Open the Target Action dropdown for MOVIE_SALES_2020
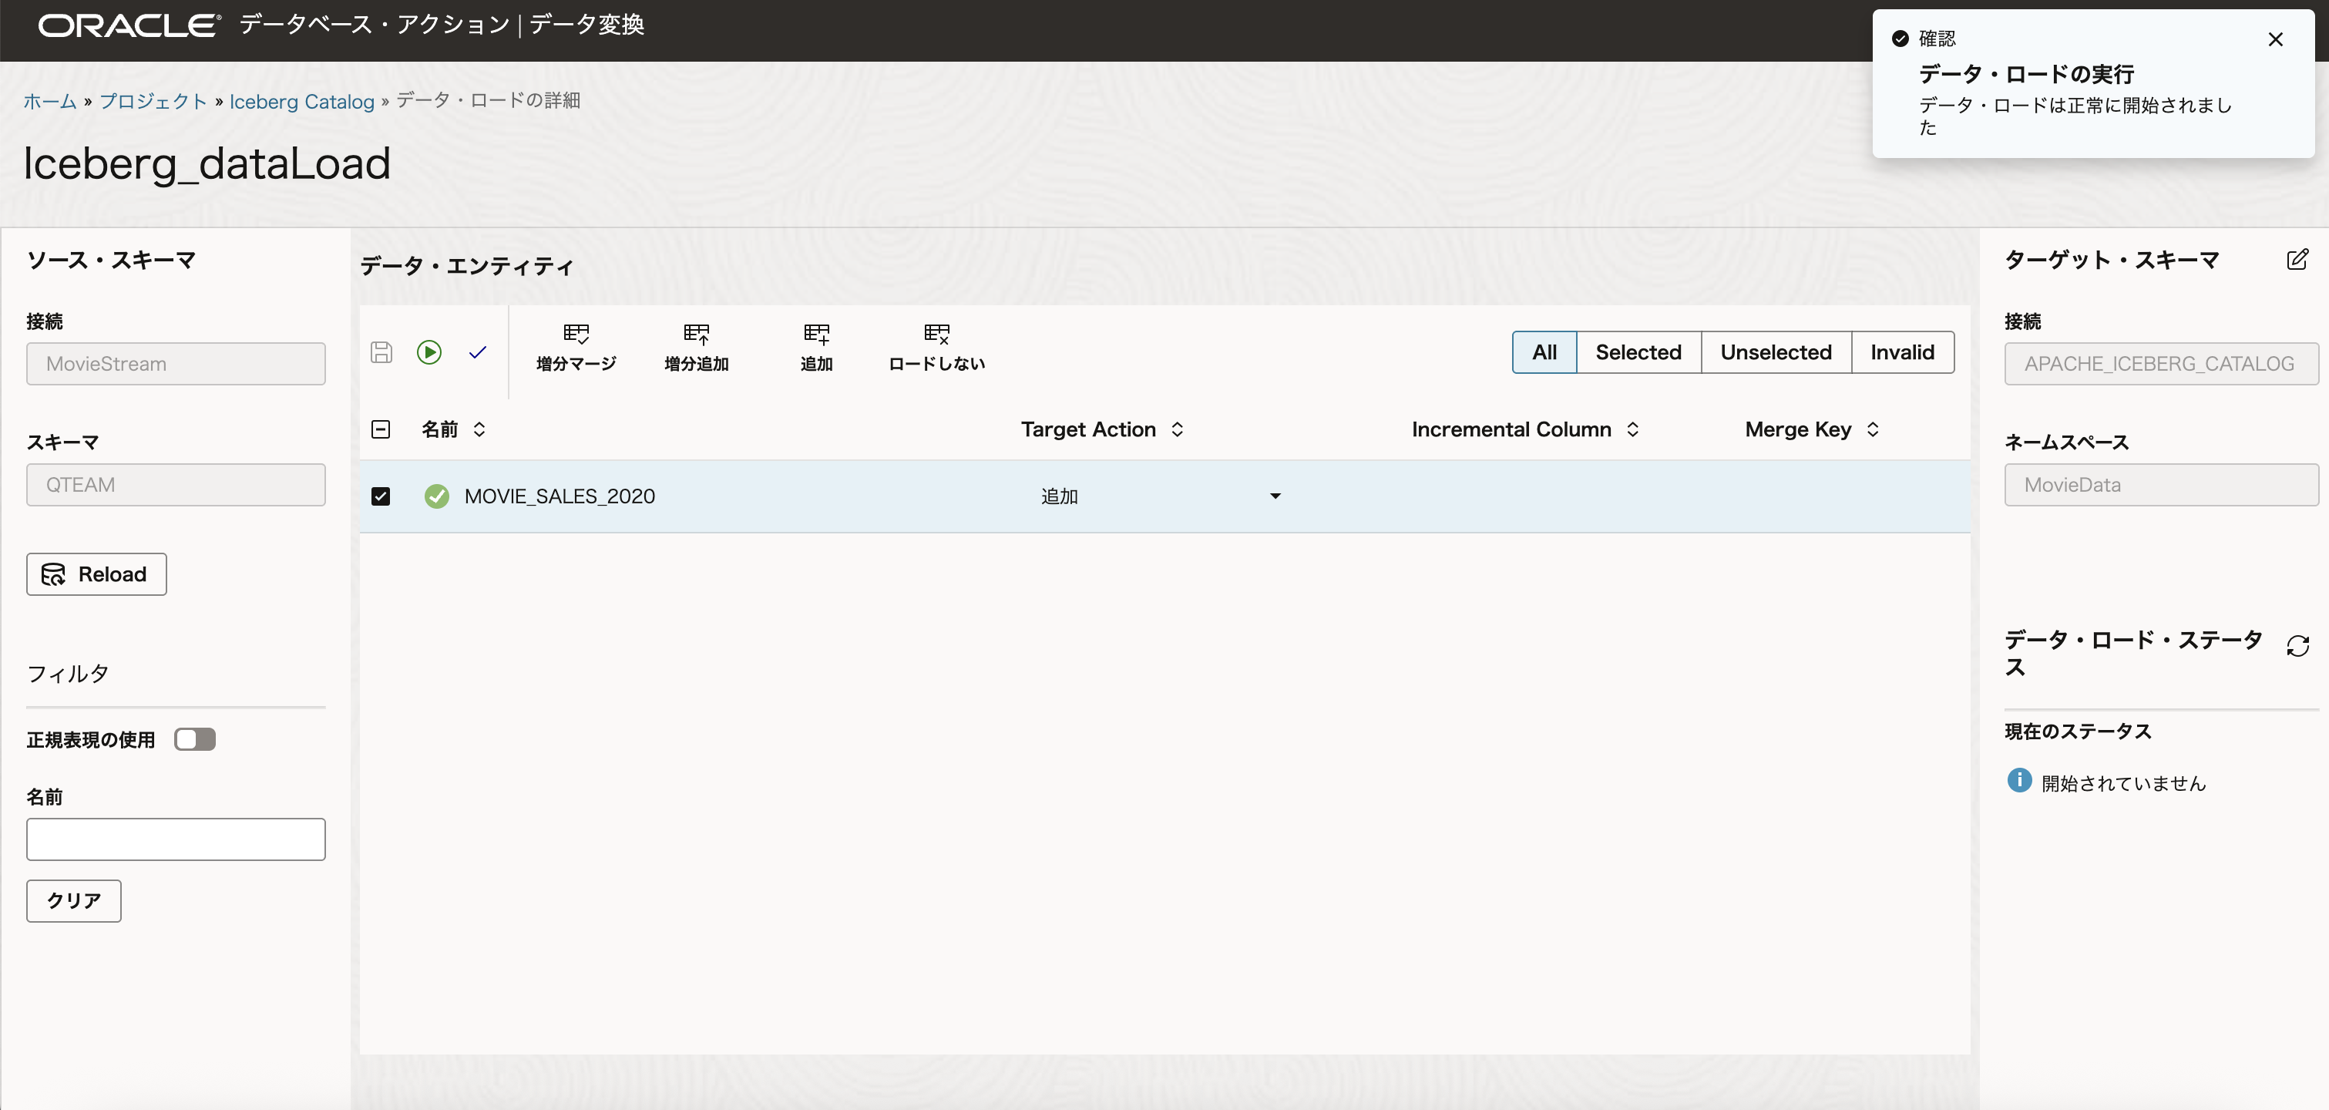Screen dimensions: 2329x1110 pyautogui.click(x=1275, y=496)
